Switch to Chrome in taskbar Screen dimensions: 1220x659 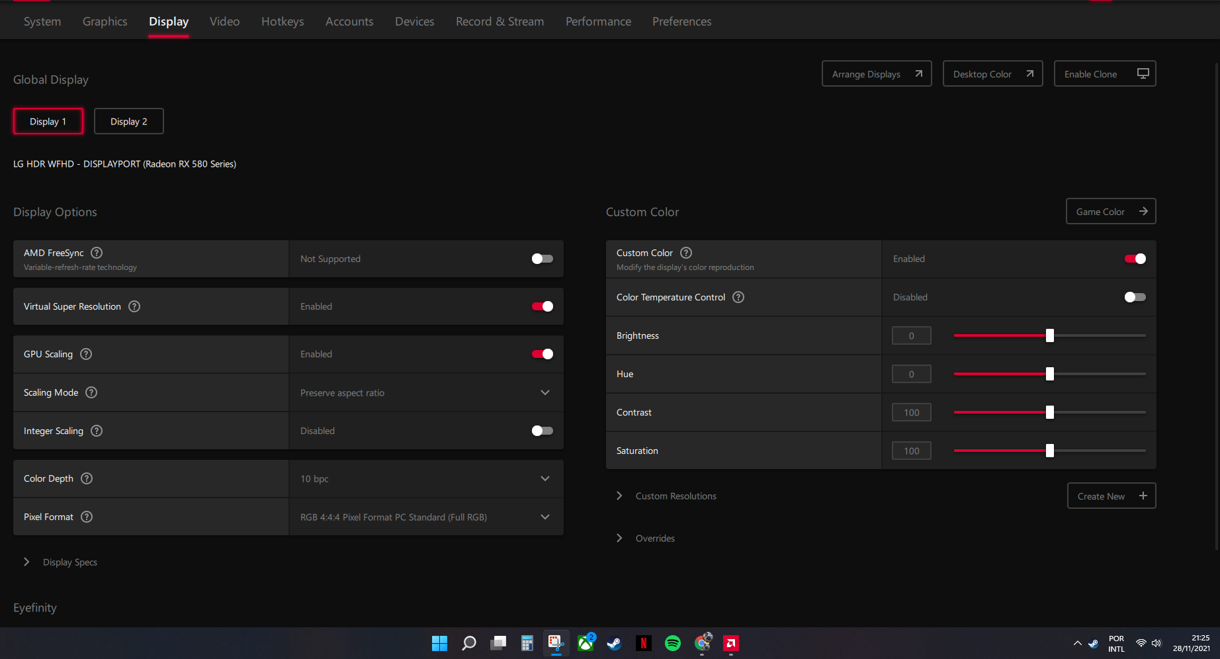pyautogui.click(x=702, y=643)
